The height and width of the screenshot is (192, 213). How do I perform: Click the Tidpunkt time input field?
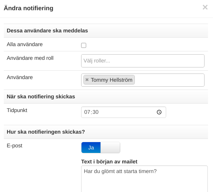[x=123, y=112]
